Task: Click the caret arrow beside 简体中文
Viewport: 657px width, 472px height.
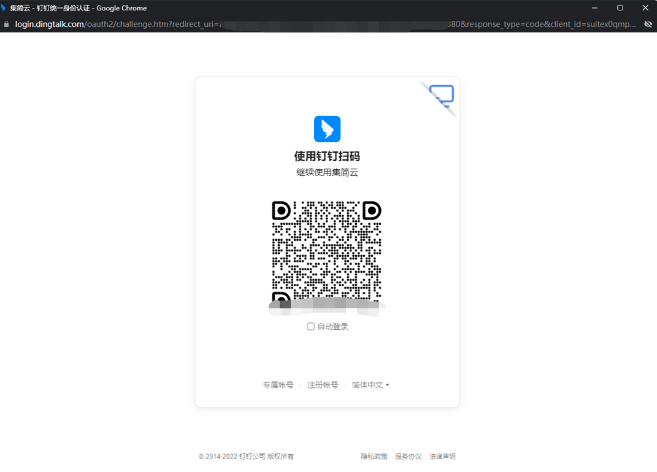Action: pyautogui.click(x=387, y=385)
